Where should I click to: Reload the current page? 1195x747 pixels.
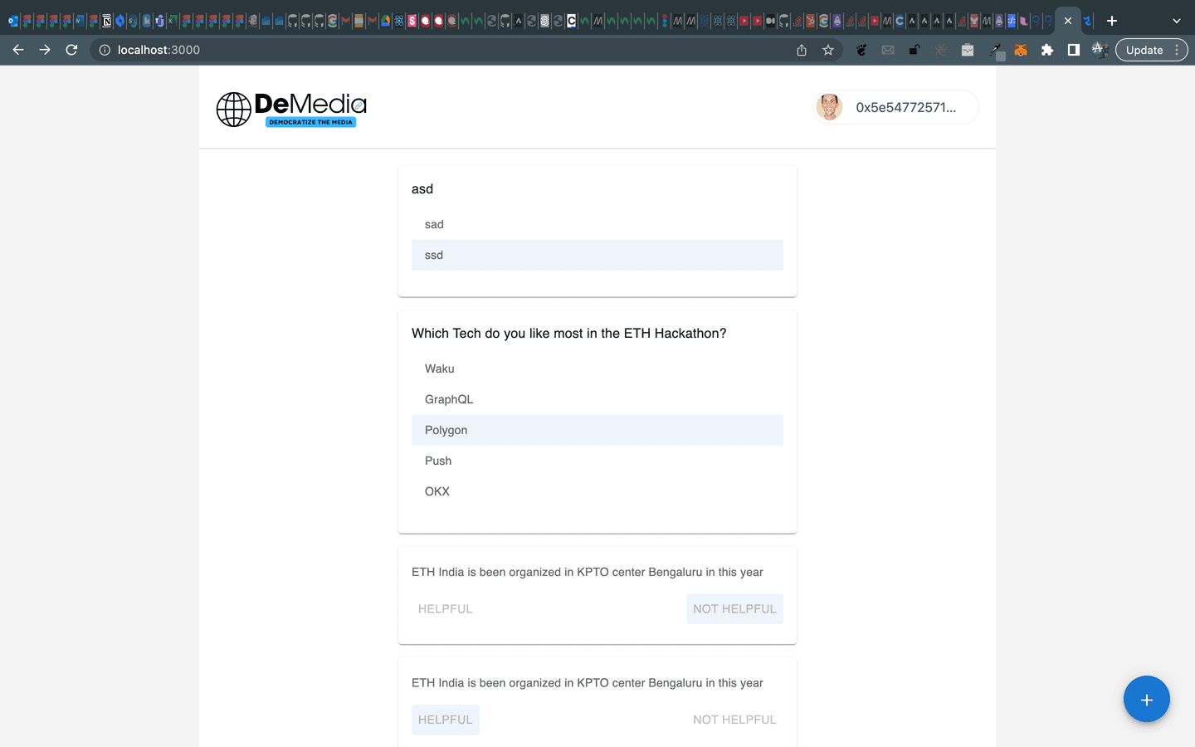pos(71,50)
